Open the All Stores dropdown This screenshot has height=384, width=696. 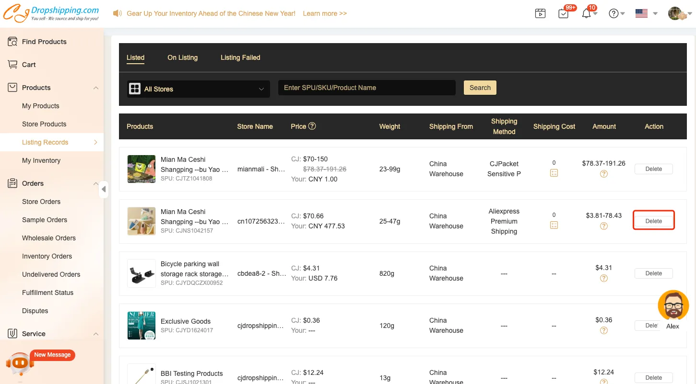click(x=198, y=89)
